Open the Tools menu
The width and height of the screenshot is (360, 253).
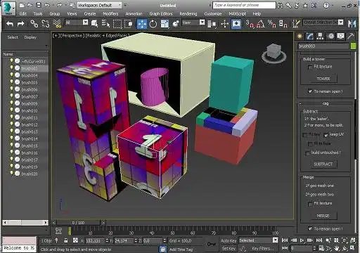click(38, 14)
